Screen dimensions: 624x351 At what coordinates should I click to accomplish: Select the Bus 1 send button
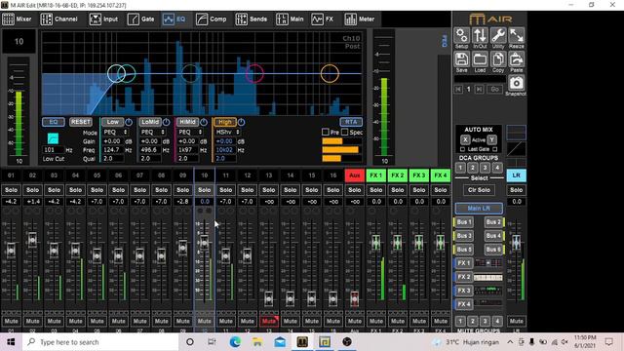click(x=464, y=221)
